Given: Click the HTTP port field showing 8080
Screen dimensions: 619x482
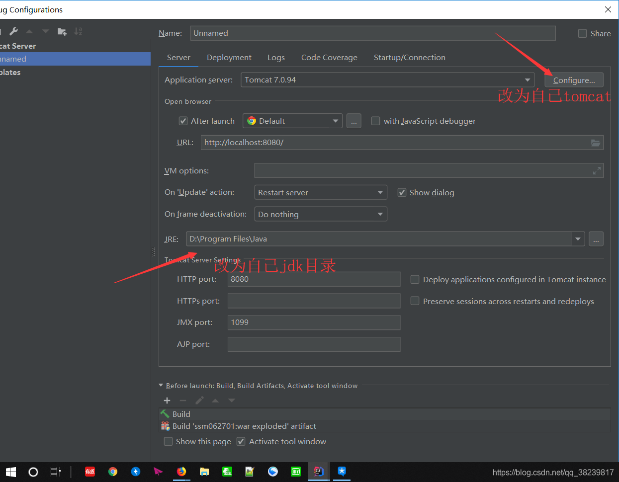Looking at the screenshot, I should pos(314,279).
